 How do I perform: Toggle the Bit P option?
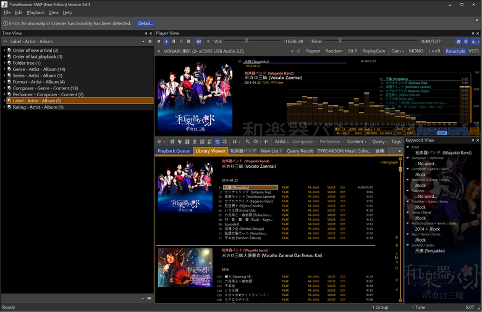click(352, 51)
